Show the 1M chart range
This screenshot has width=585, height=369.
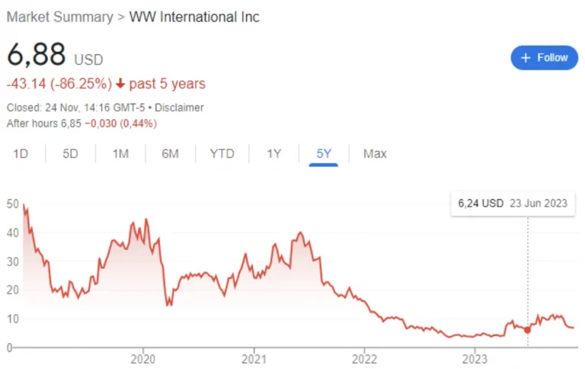coord(120,153)
